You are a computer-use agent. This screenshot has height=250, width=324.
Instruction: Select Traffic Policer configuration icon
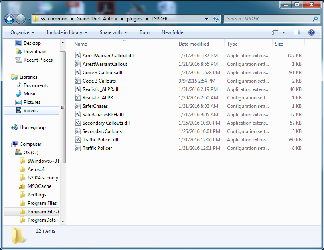(78, 148)
